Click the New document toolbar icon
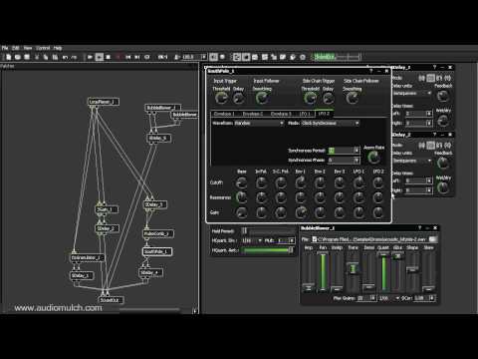Image resolution: width=478 pixels, height=359 pixels. point(9,57)
